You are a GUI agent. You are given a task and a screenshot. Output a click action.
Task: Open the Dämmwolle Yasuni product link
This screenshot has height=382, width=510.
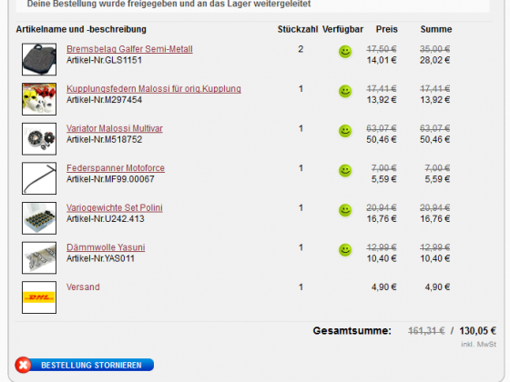[x=106, y=247]
